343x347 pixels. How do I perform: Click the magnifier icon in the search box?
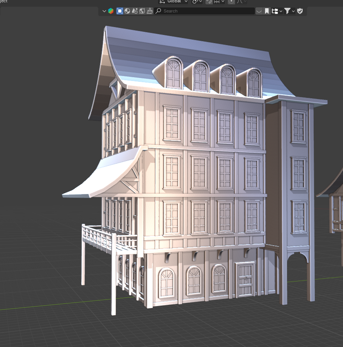coord(158,11)
